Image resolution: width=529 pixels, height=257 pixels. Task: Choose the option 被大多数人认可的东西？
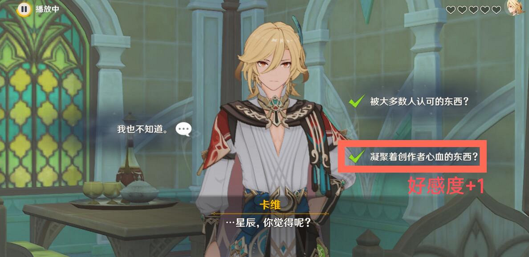[419, 102]
